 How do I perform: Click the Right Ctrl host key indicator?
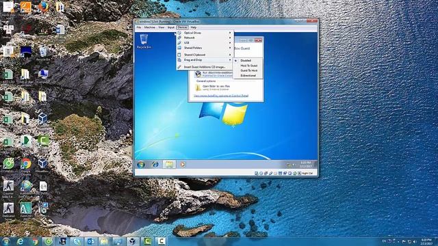point(307,173)
